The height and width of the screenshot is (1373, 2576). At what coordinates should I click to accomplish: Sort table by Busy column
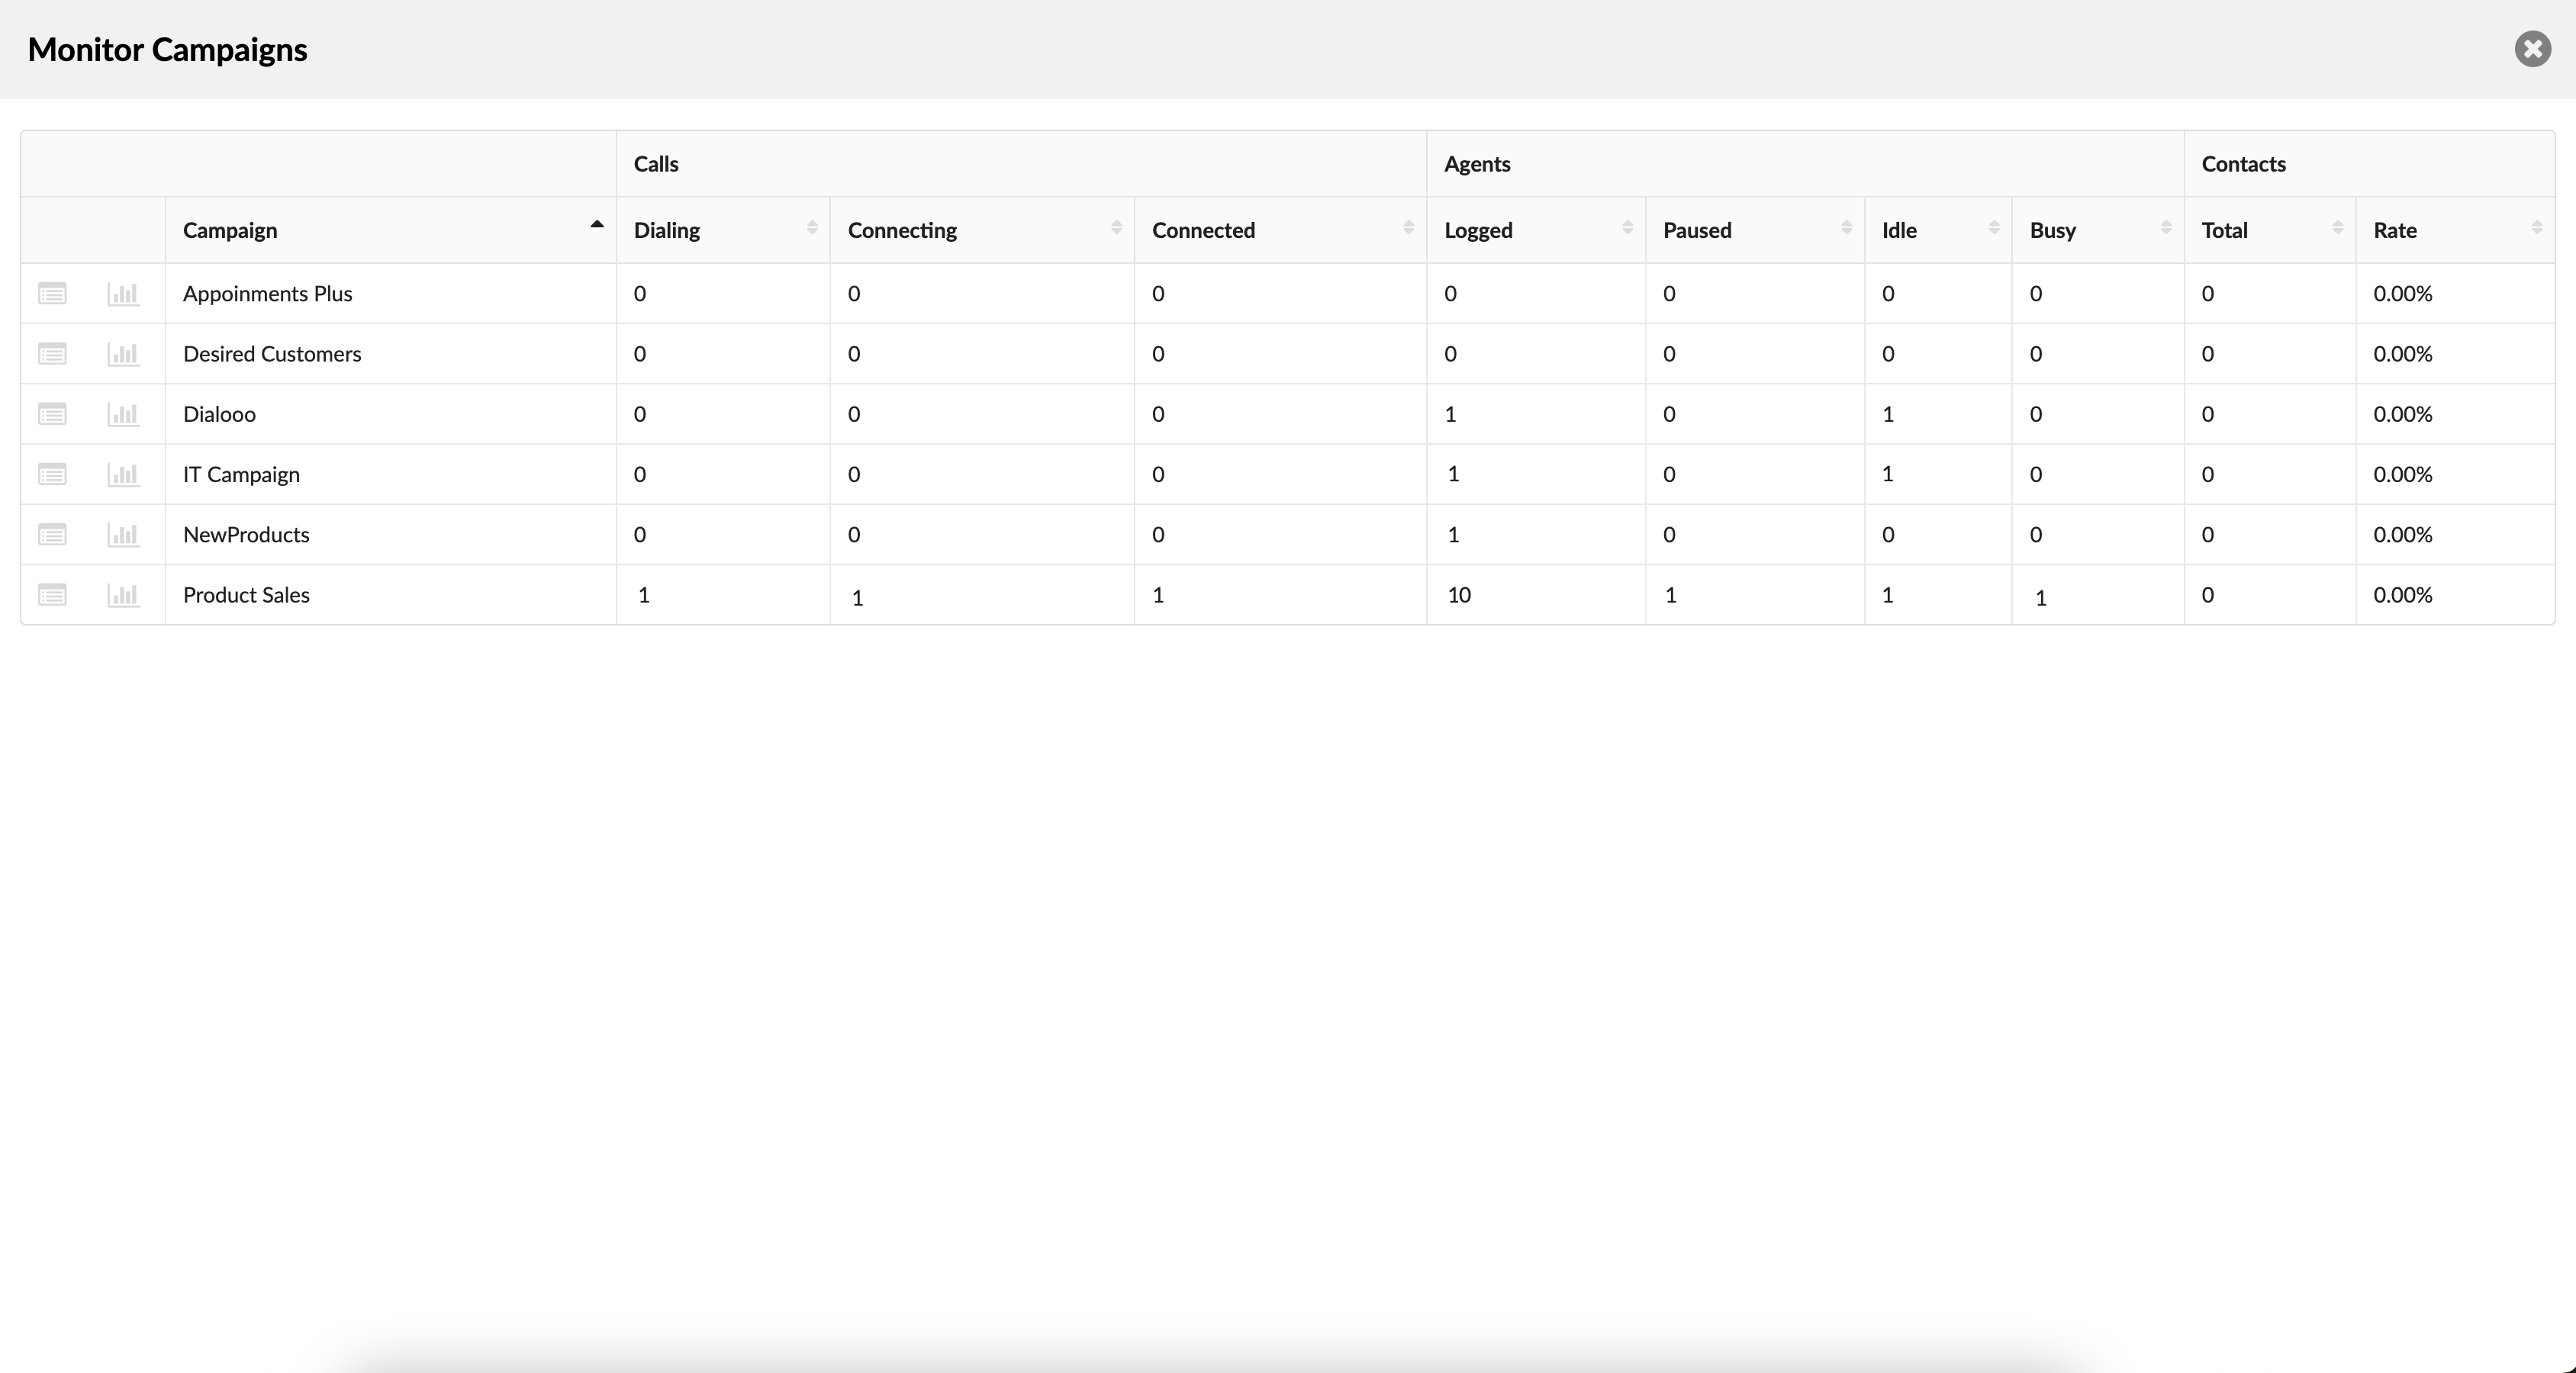coord(2098,230)
